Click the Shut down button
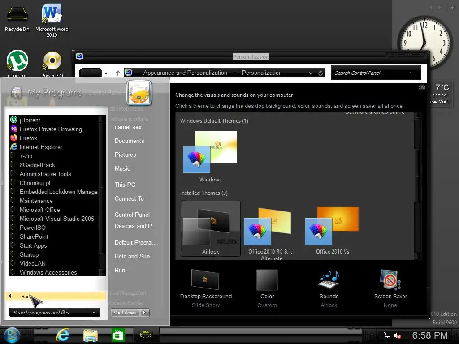Image resolution: width=459 pixels, height=344 pixels. [x=125, y=313]
